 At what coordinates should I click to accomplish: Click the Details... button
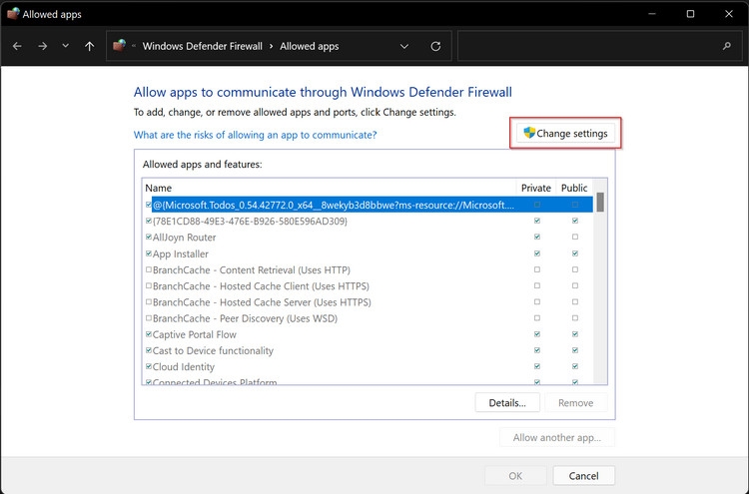(507, 403)
